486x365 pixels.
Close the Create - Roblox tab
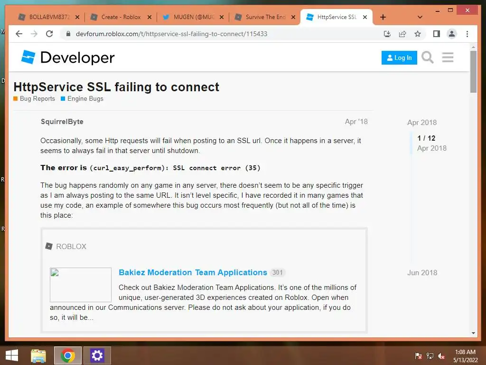(150, 17)
